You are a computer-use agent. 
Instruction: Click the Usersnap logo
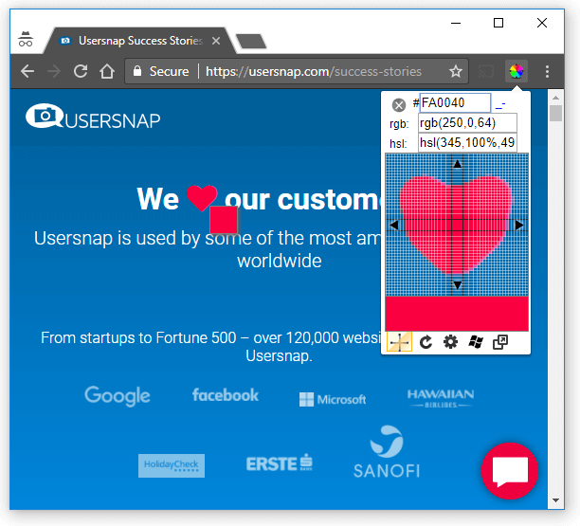[x=93, y=117]
